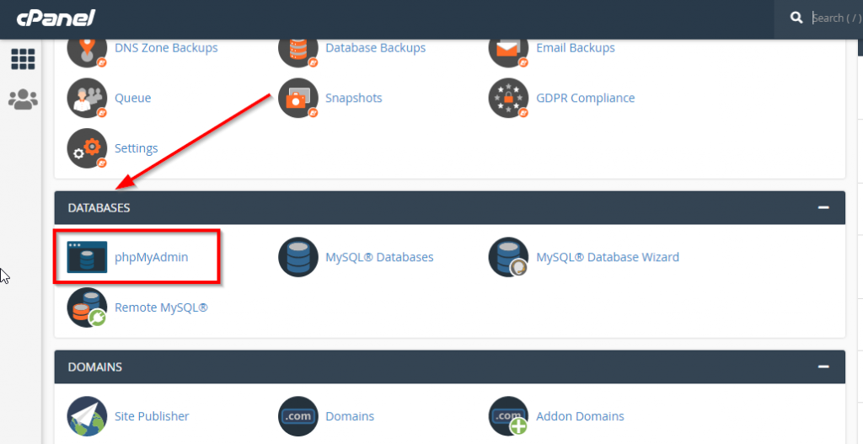Click the cPanel logo
This screenshot has height=444, width=863.
(56, 19)
